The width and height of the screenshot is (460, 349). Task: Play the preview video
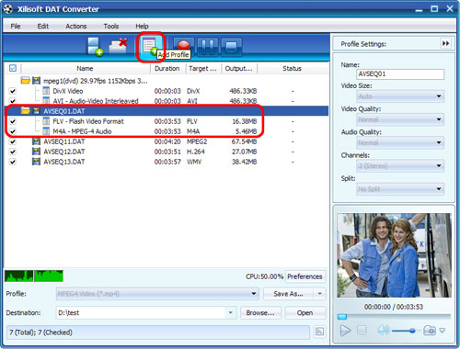[345, 331]
